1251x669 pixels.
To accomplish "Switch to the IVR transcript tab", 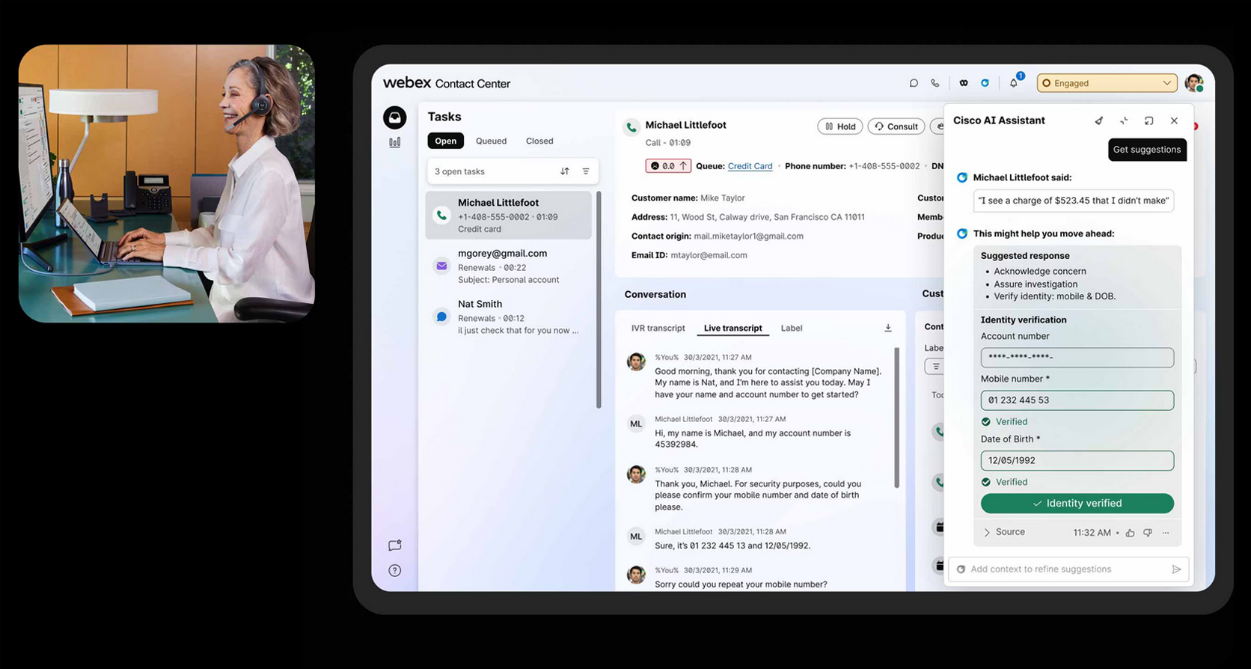I will pos(658,328).
